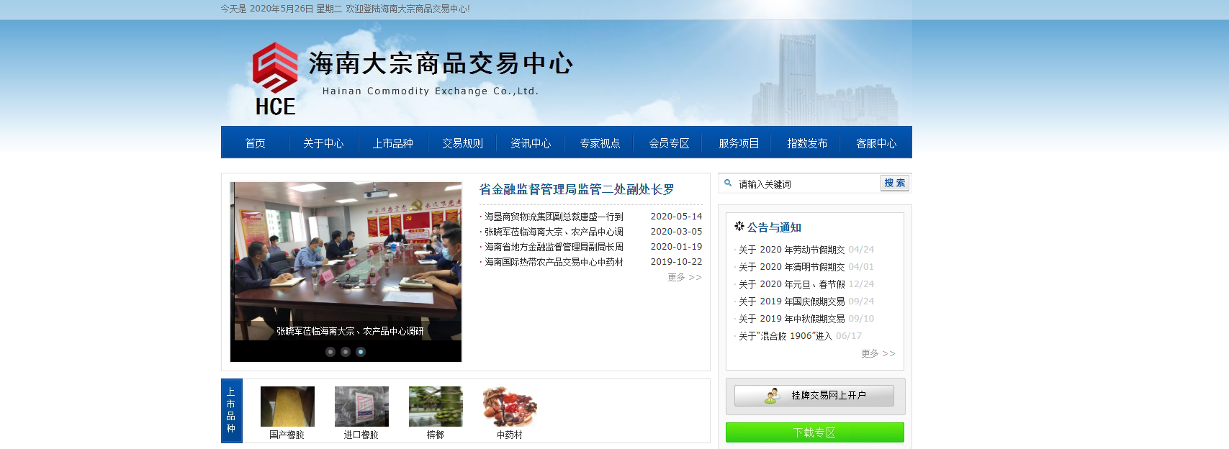
Task: Click the search magnifier icon
Action: click(728, 183)
